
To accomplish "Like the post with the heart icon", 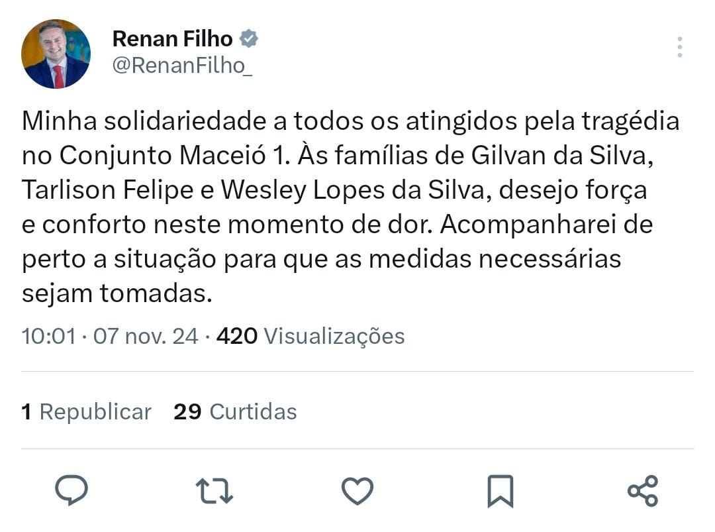I will pos(358,491).
